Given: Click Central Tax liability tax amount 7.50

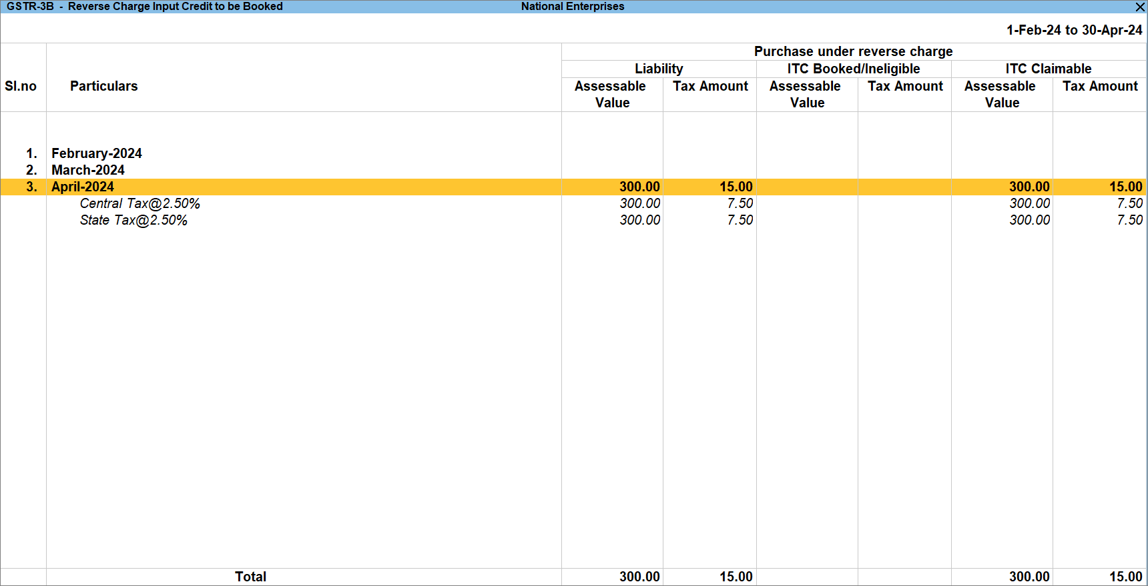Looking at the screenshot, I should click(x=740, y=203).
